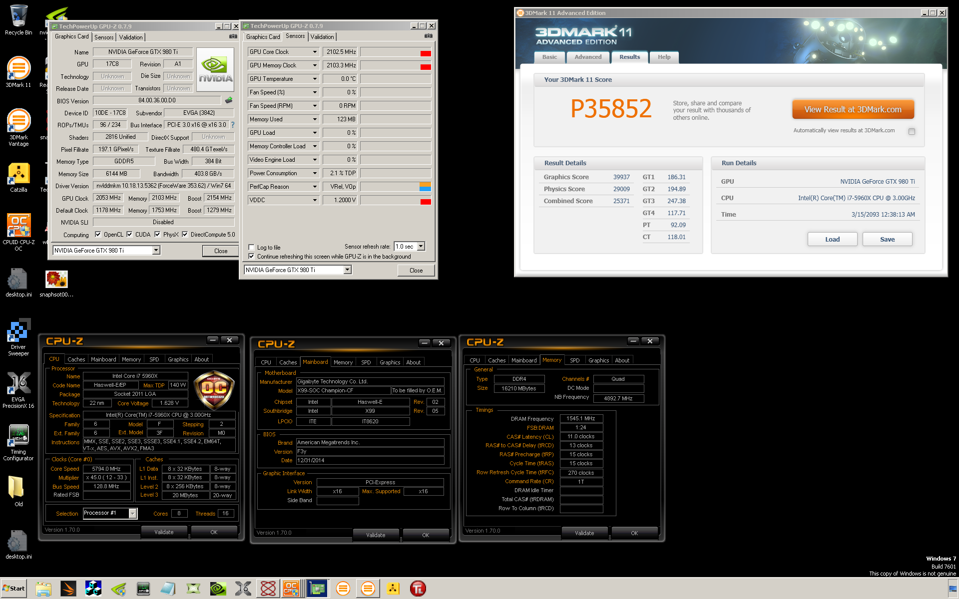Click the OC CPU-Z taskbar icon

tap(292, 589)
